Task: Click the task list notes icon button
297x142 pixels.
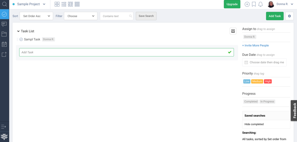Action: [x=233, y=31]
